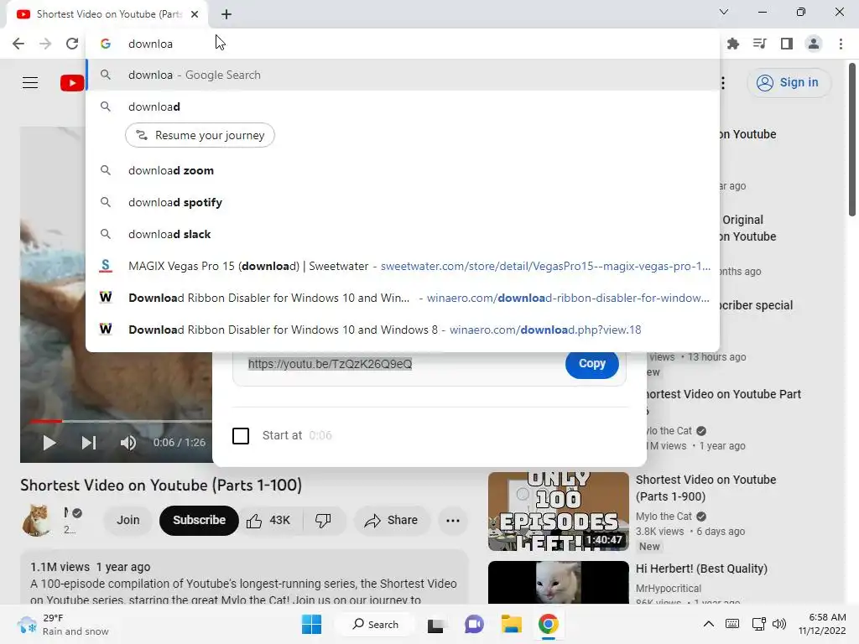Open the Chat app on taskbar
The width and height of the screenshot is (859, 644).
point(474,624)
